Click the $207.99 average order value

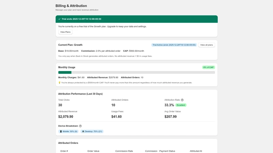click(x=170, y=117)
